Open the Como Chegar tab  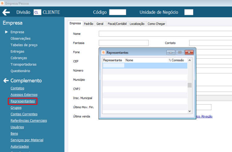pyautogui.click(x=156, y=24)
